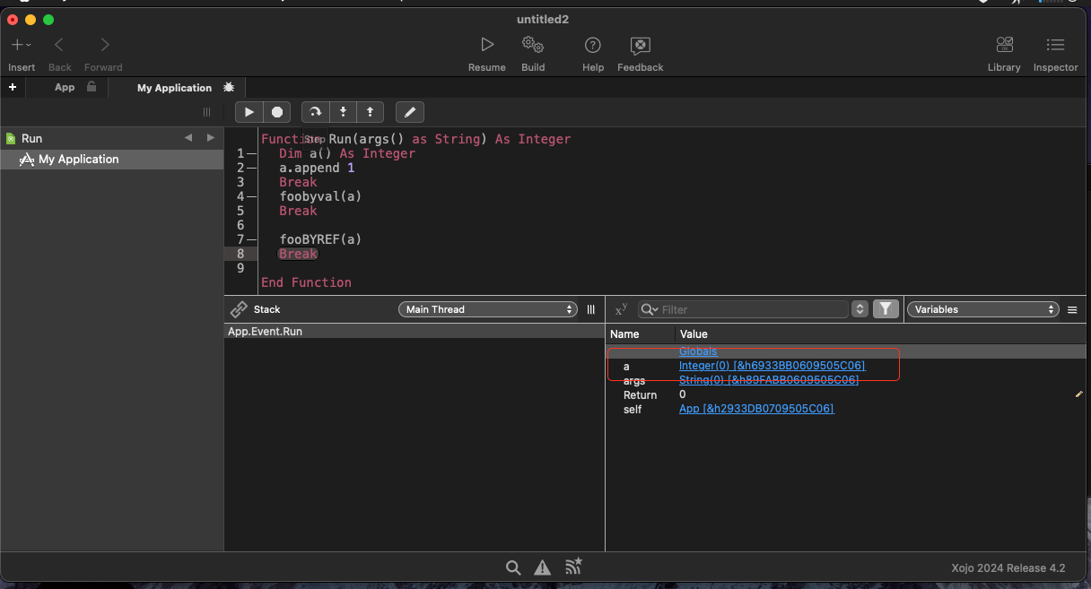Viewport: 1091px width, 589px height.
Task: Click the Step Into debugger icon
Action: [x=343, y=112]
